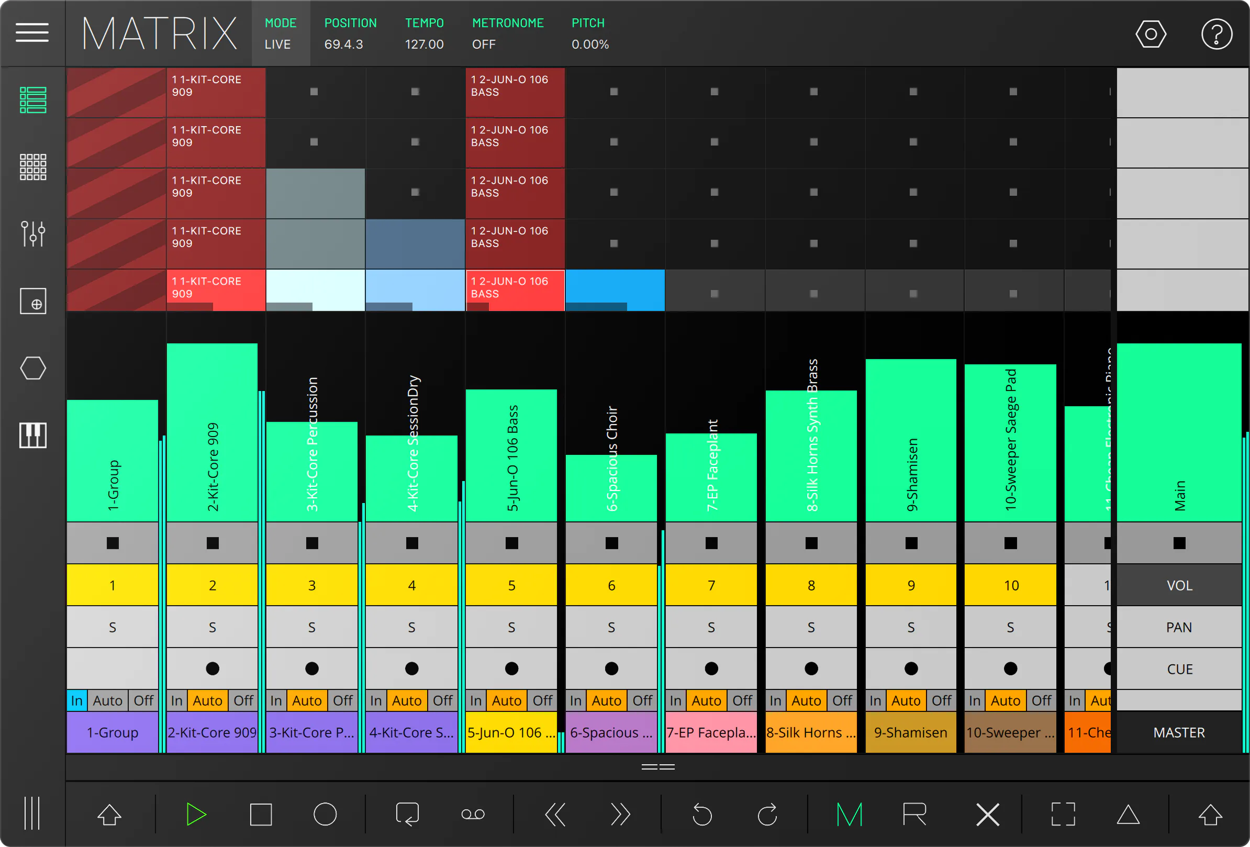The image size is (1250, 847).
Task: Select the pad grid view icon
Action: tap(33, 166)
